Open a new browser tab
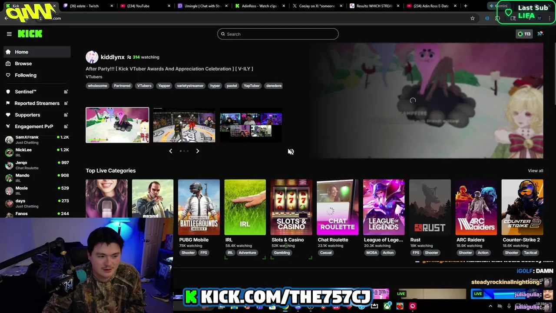 pos(466,6)
